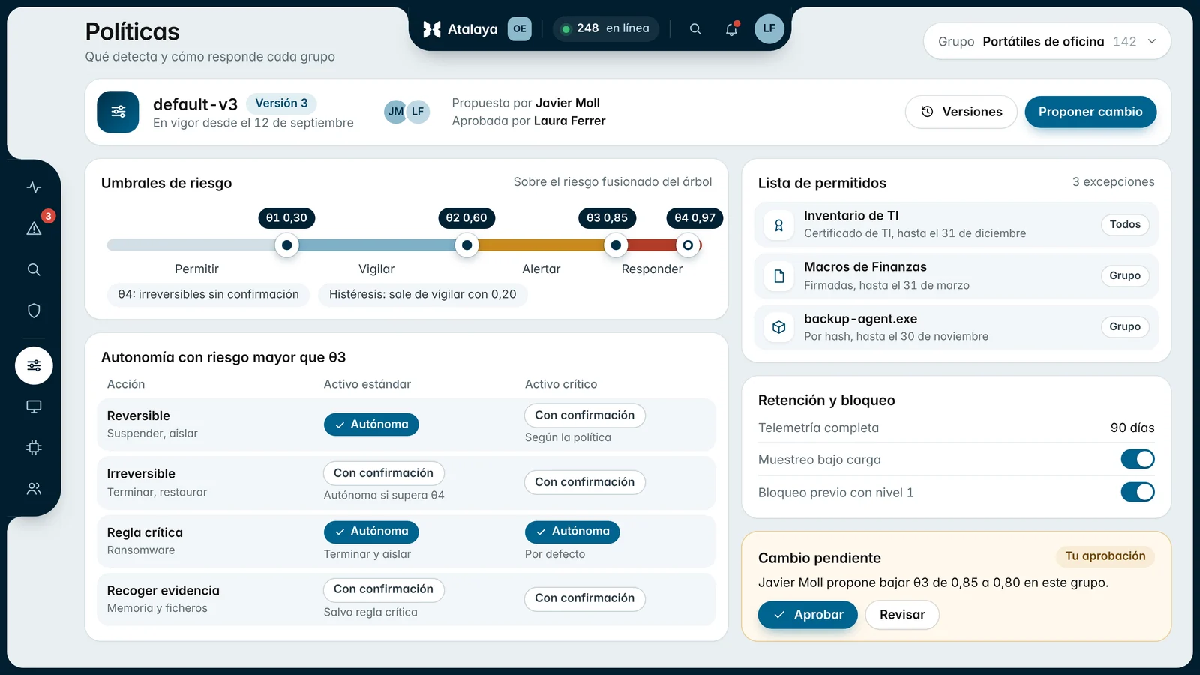
Task: Click Con confirmación for Recoger evidencia critical asset
Action: 585,598
